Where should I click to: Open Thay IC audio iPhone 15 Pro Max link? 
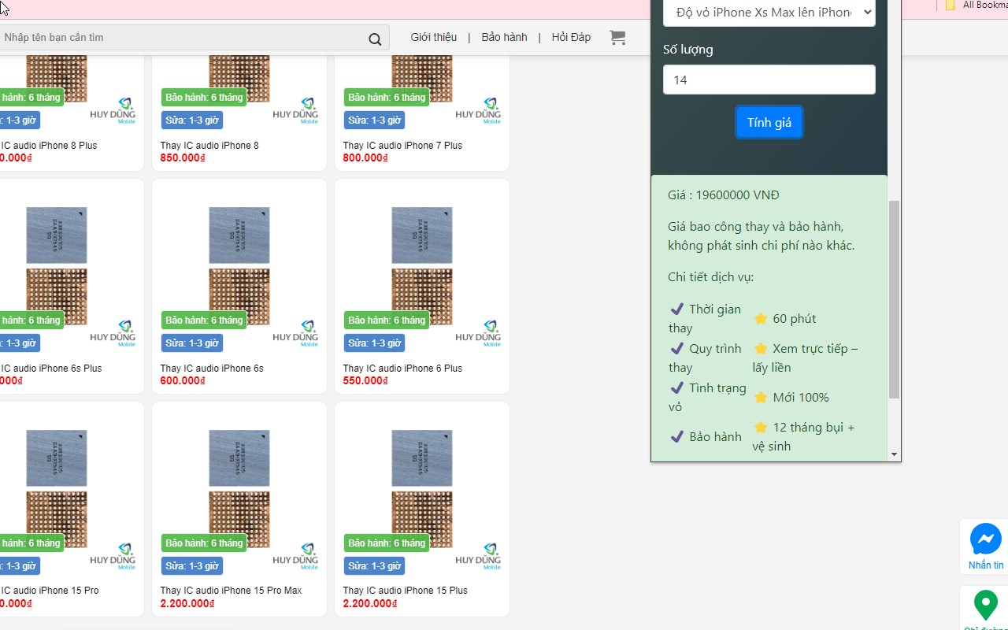(x=231, y=590)
